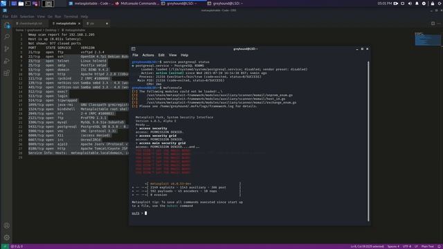Click the unsaved dot on the third editor tab
The width and height of the screenshot is (443, 249).
pyautogui.click(x=107, y=24)
